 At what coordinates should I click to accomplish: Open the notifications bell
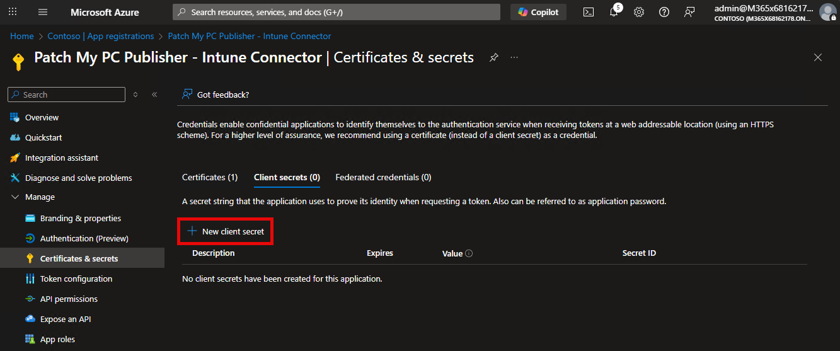click(x=614, y=12)
